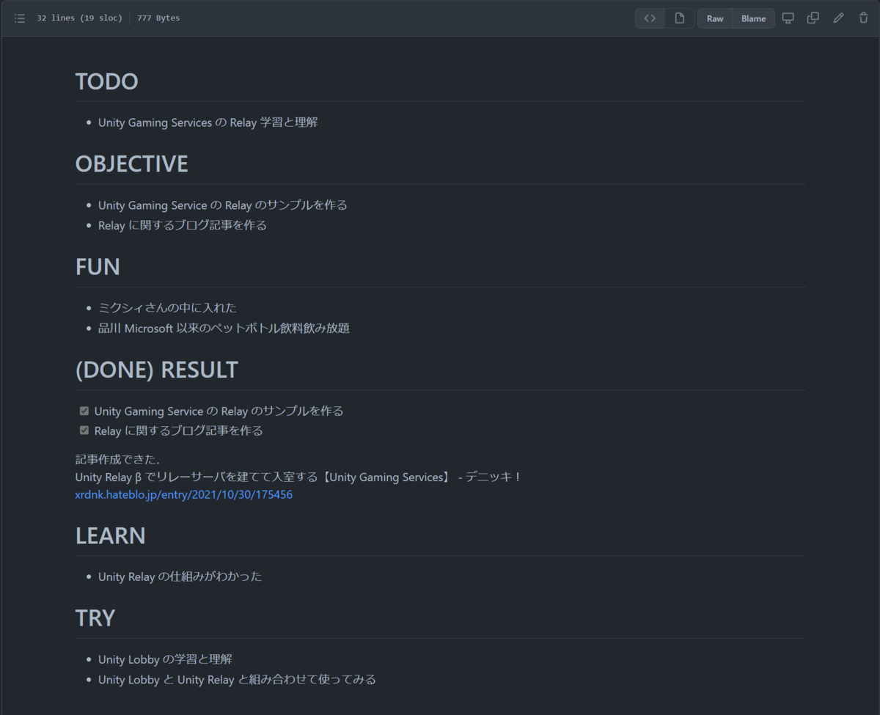Display the source blob code view
880x715 pixels.
tap(650, 18)
